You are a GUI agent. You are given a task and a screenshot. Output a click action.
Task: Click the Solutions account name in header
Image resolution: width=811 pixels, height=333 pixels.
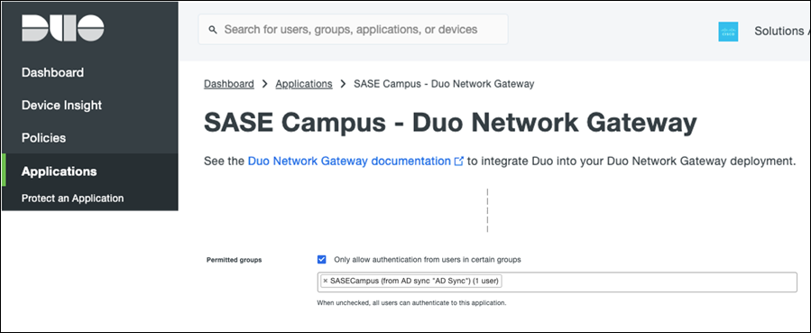click(x=779, y=31)
